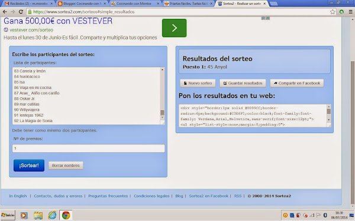Click the participants list scroll up arrow

pyautogui.click(x=162, y=70)
